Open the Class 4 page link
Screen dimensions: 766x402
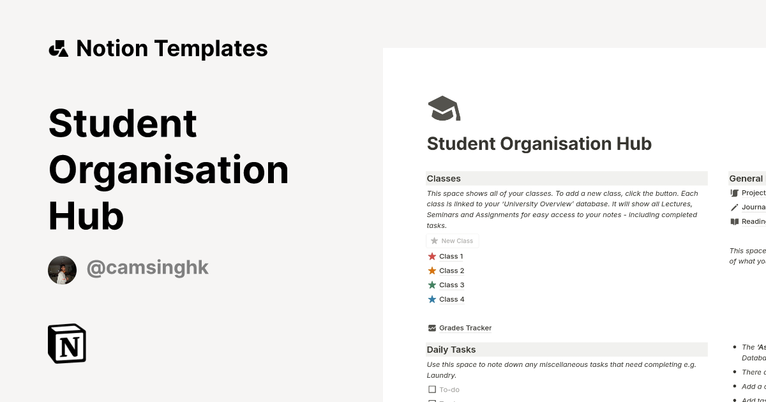pos(451,299)
